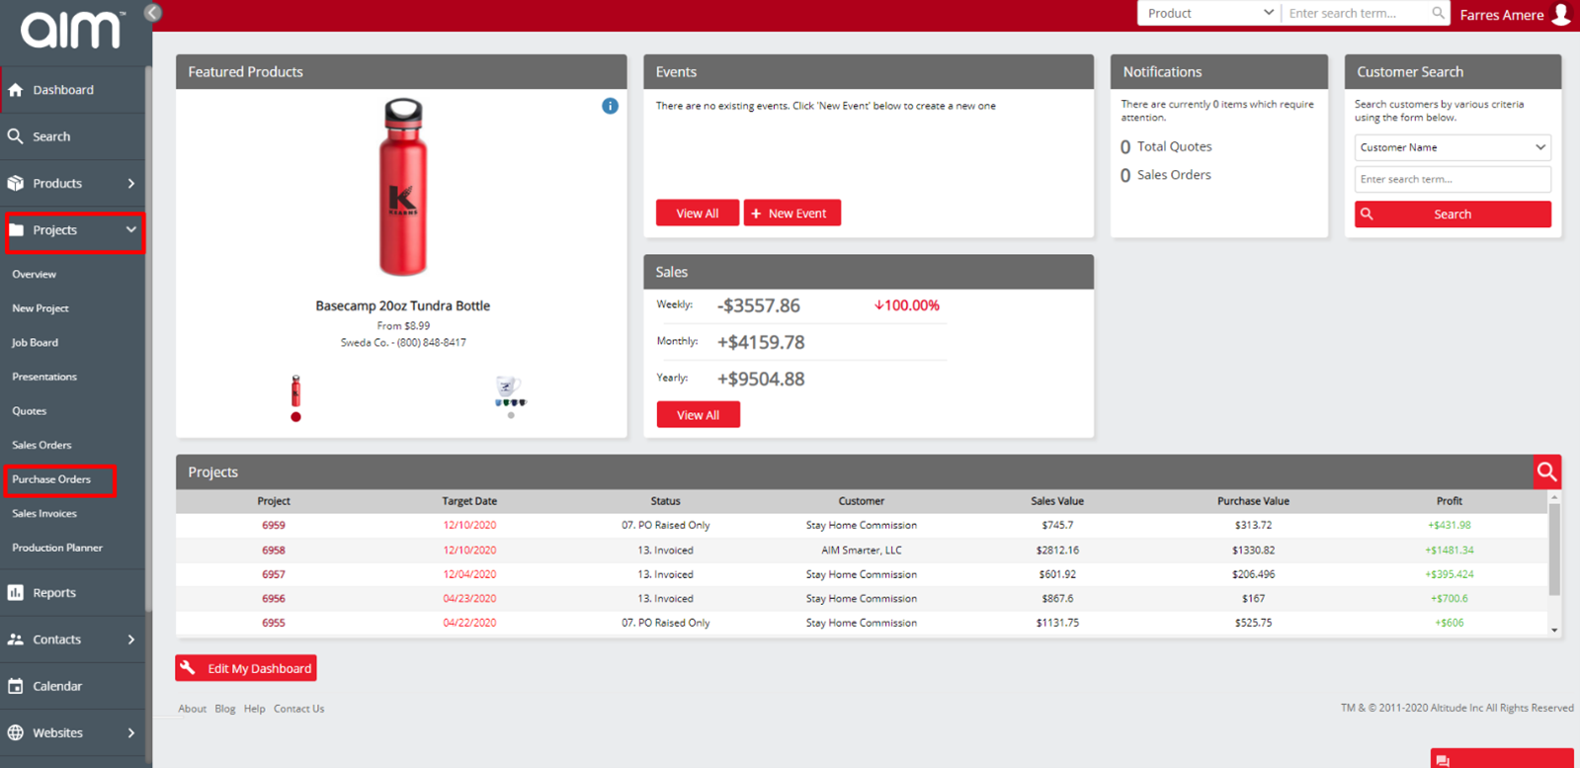
Task: Click the Target Date column header
Action: pyautogui.click(x=469, y=501)
